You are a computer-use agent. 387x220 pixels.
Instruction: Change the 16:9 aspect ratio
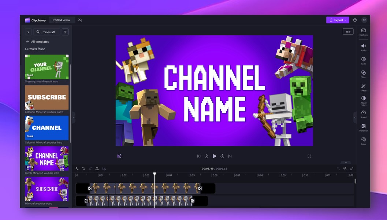tap(348, 31)
